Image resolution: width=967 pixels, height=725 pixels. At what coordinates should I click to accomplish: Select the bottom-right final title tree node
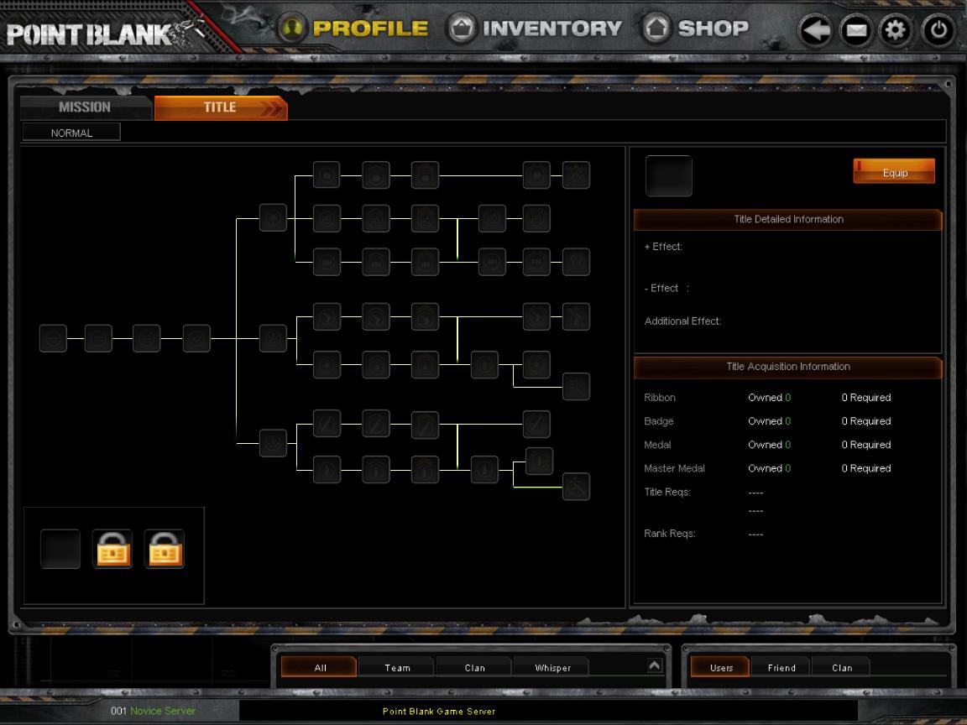pyautogui.click(x=576, y=486)
